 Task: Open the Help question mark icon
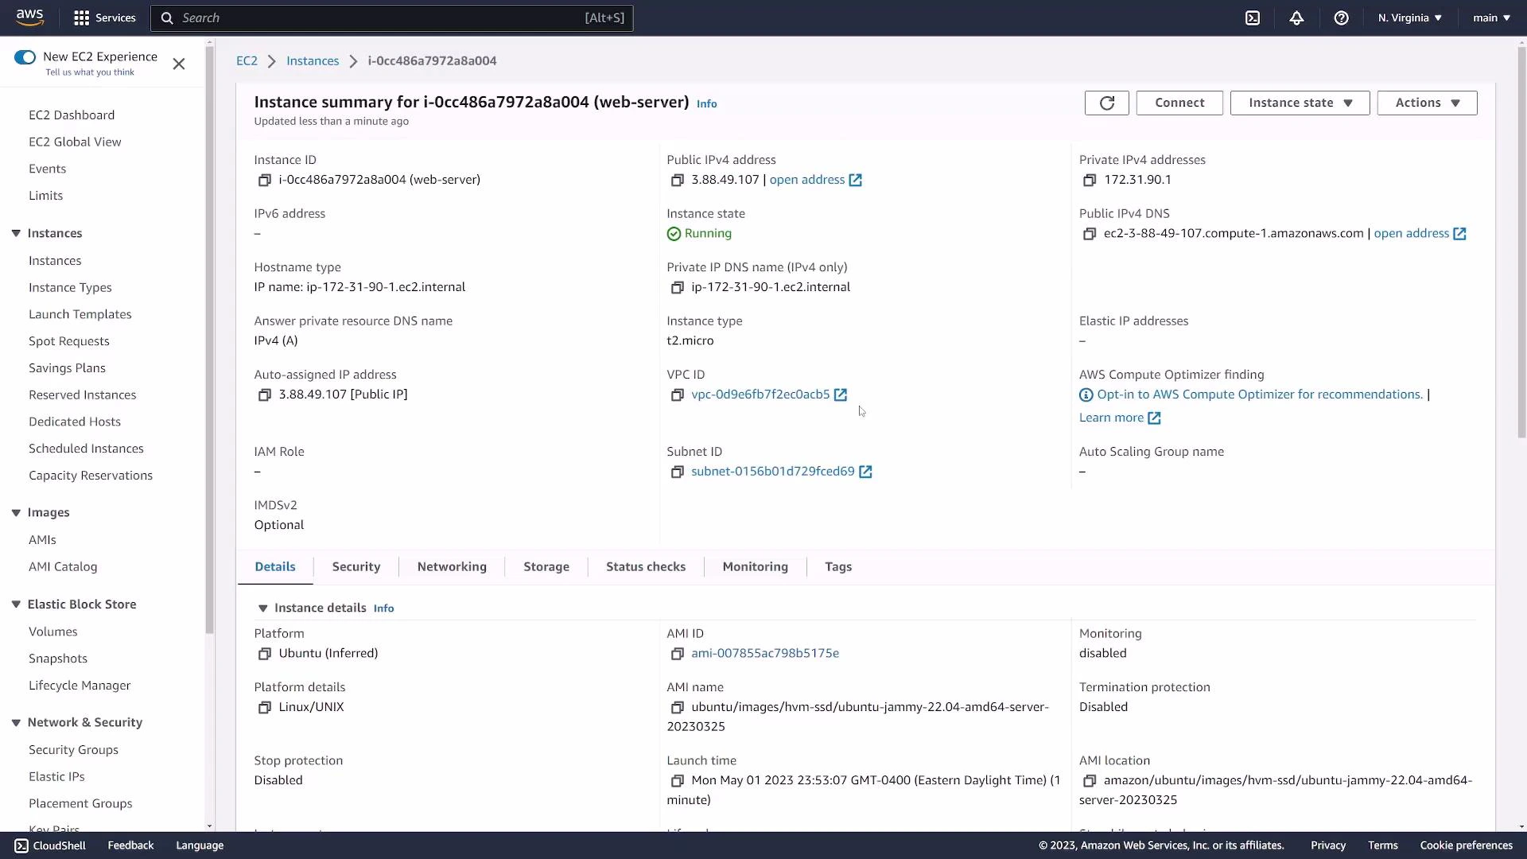click(1342, 17)
